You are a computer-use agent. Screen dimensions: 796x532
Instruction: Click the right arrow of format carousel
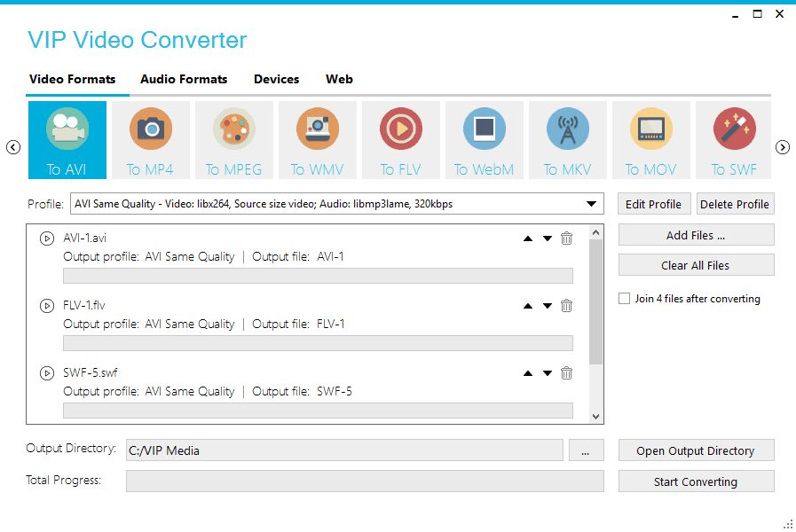coord(783,147)
